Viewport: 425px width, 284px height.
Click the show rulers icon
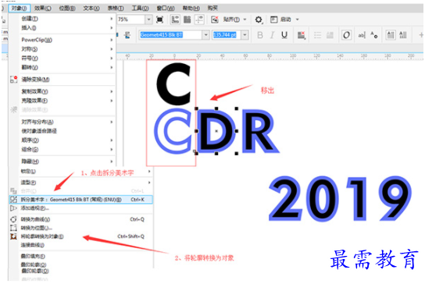point(175,20)
